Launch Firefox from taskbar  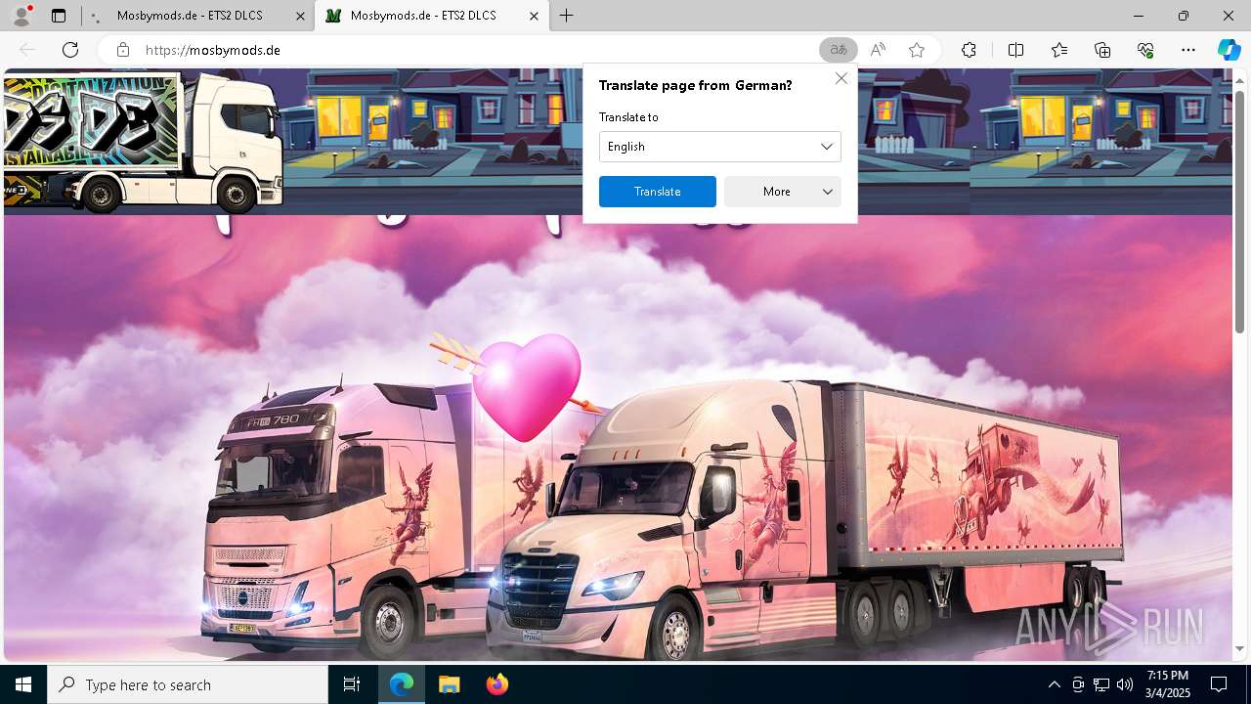[x=497, y=684]
